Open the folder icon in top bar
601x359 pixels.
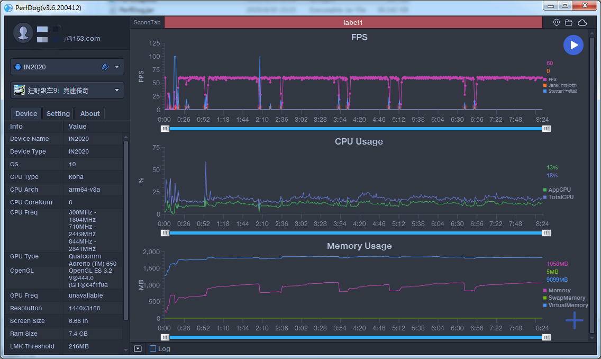(569, 23)
